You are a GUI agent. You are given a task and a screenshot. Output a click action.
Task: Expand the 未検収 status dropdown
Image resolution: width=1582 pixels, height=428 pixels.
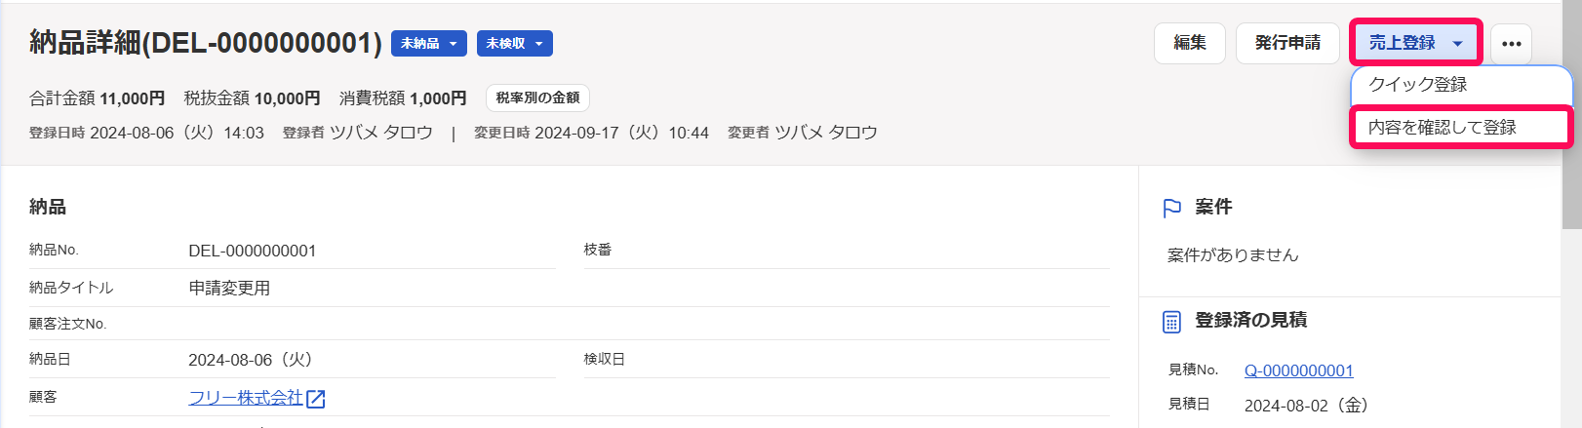click(x=515, y=44)
